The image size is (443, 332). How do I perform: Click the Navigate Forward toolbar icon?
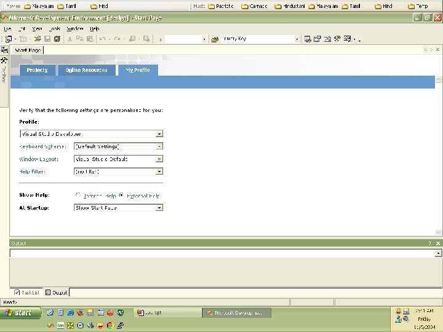click(x=146, y=39)
